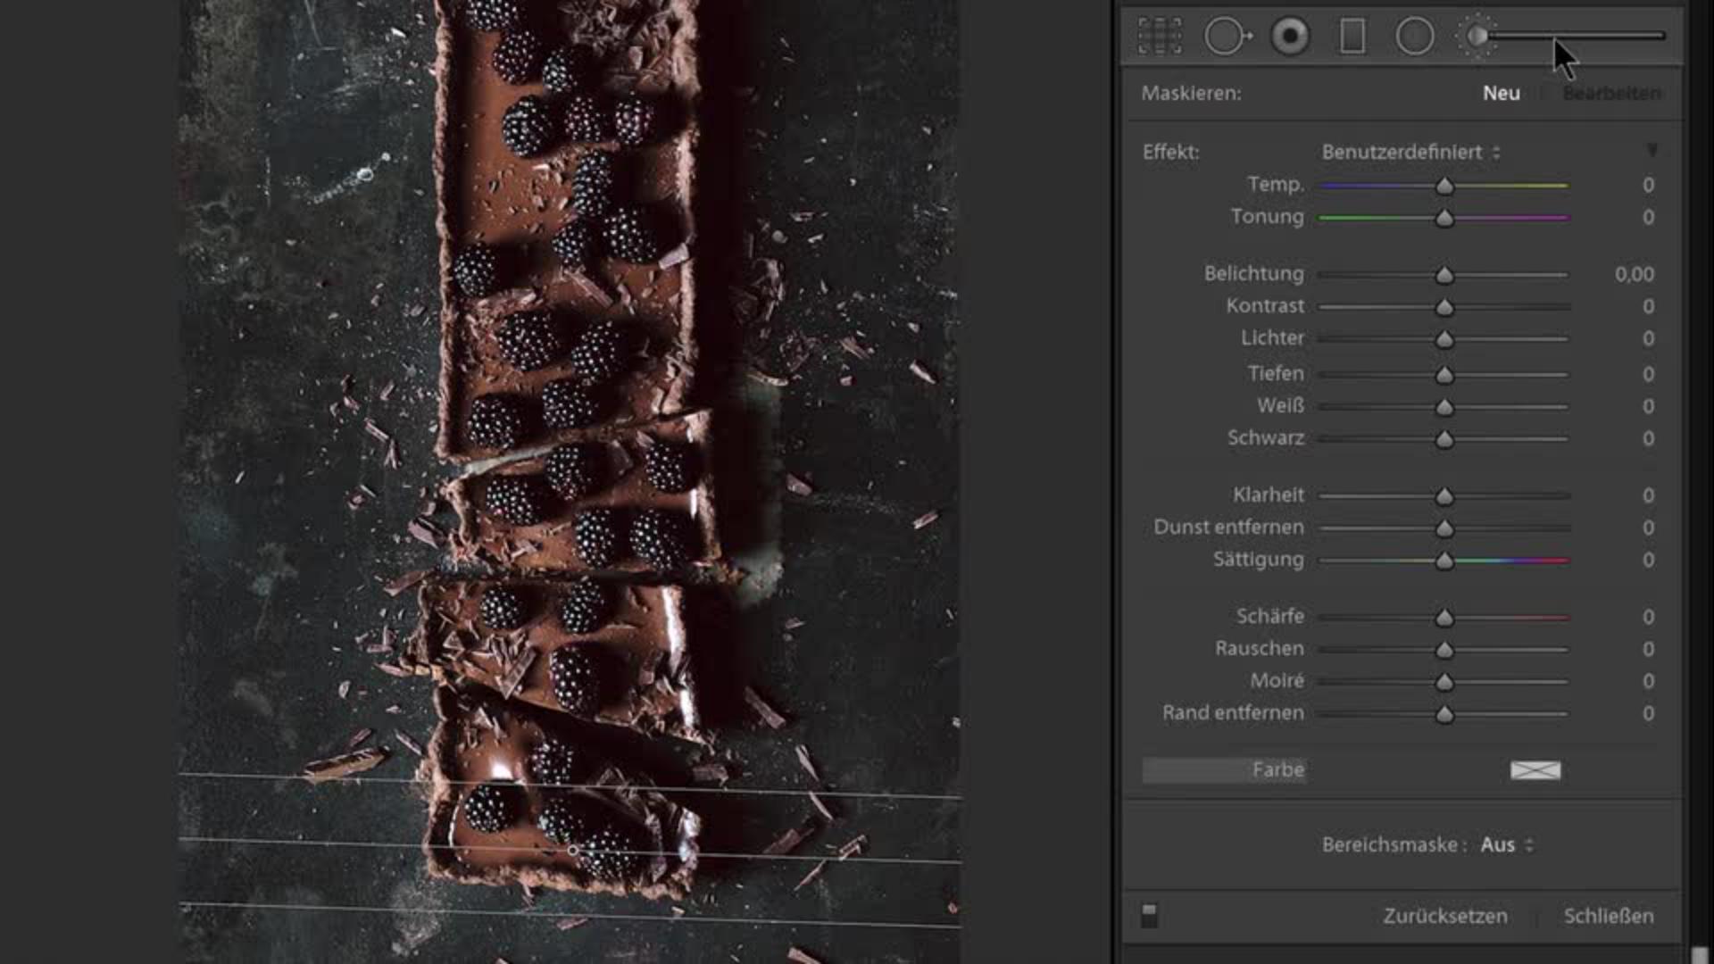Select the Crop Overlay tool icon
The image size is (1714, 964).
pyautogui.click(x=1160, y=37)
